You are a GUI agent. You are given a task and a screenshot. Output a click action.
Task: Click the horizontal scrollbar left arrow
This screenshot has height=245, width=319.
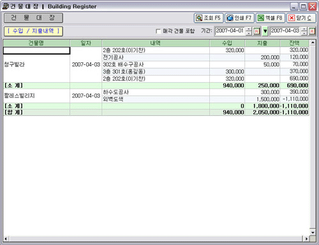pos(6,239)
